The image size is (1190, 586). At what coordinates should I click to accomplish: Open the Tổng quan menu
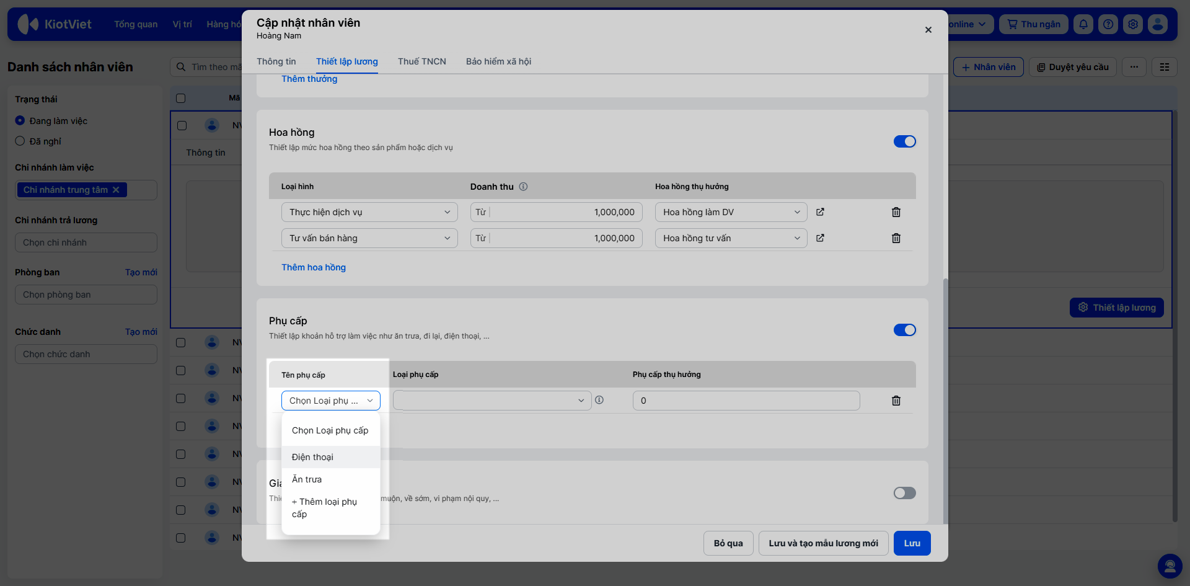pyautogui.click(x=136, y=24)
